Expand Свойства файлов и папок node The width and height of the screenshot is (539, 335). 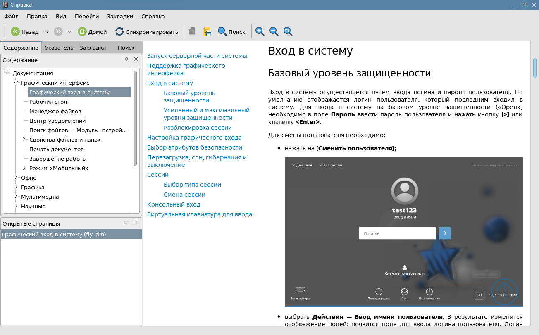point(24,140)
